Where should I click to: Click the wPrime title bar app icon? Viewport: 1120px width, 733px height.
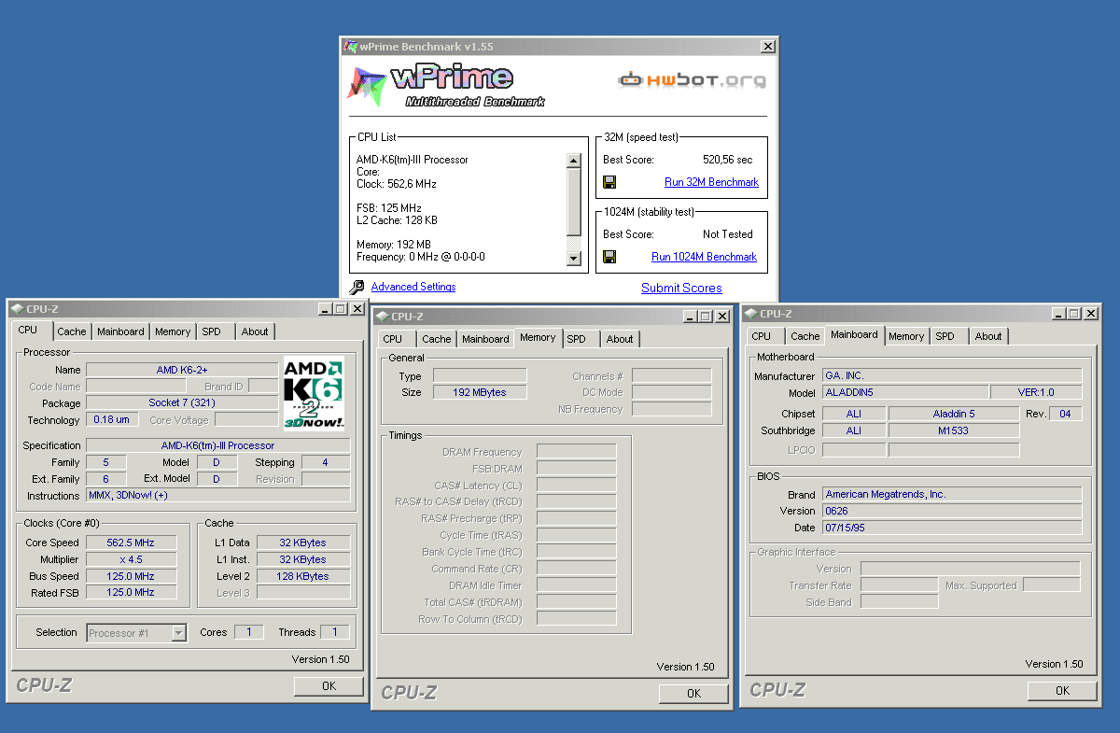pos(351,46)
